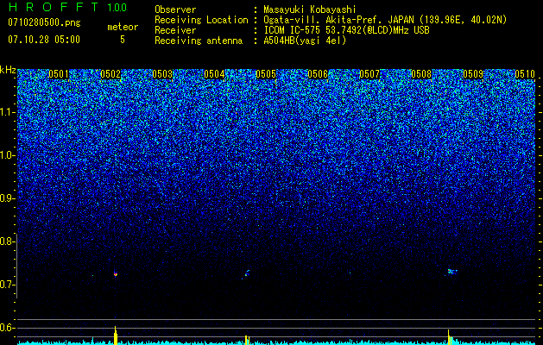Click the observer name Masayuki Kobayashi
543x345 pixels.
pos(310,9)
